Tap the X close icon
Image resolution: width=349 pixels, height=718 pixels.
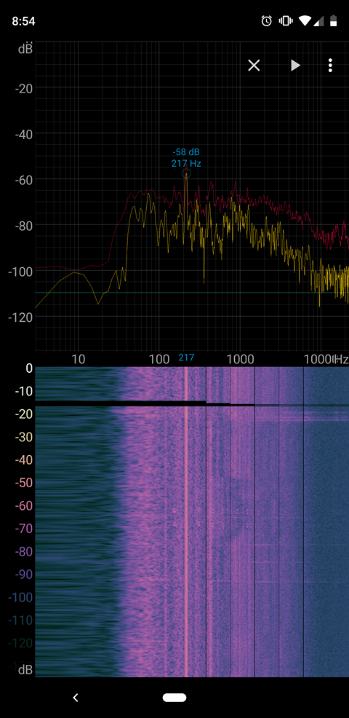[254, 66]
